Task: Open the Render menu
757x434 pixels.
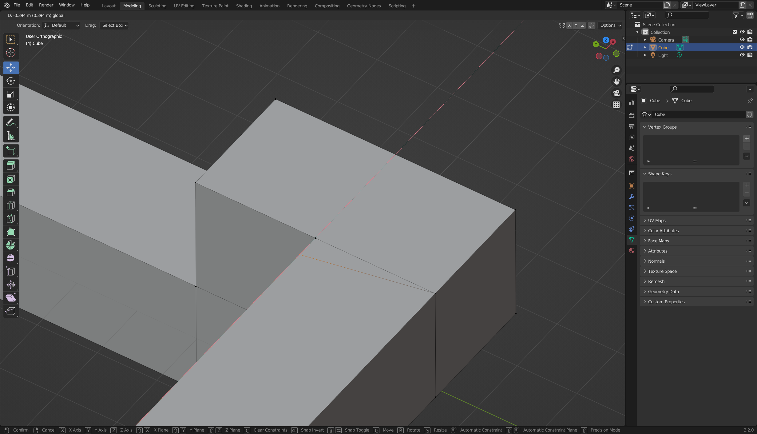Action: click(x=46, y=5)
